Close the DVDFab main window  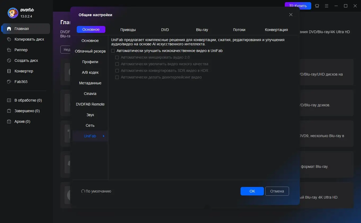point(355,6)
